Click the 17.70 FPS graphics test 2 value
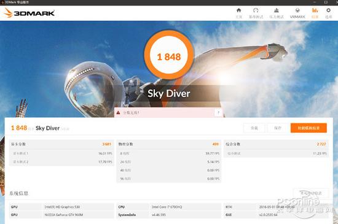Image resolution: width=338 pixels, height=224 pixels. pyautogui.click(x=105, y=162)
